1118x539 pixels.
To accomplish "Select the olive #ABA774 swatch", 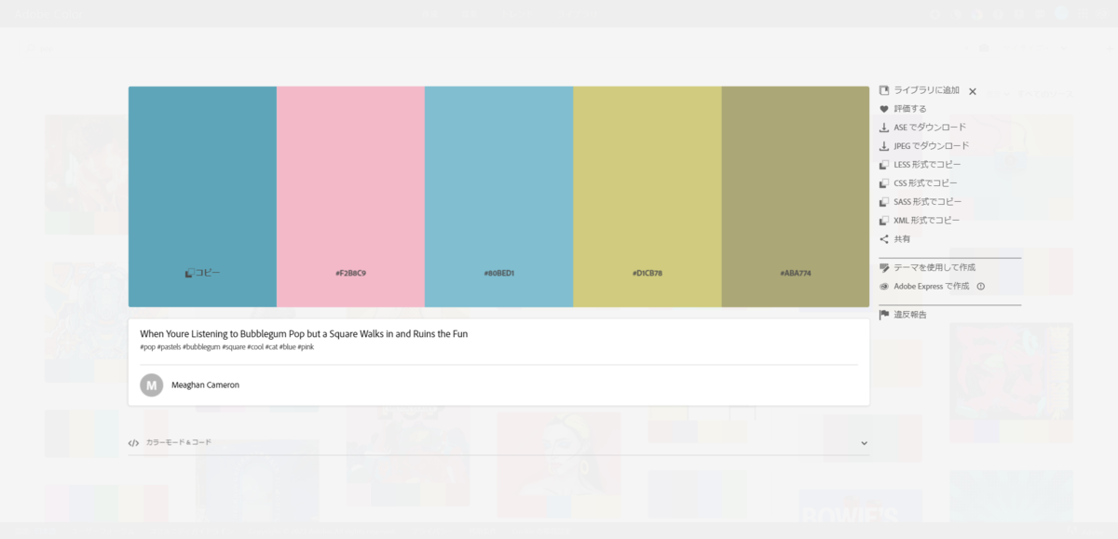I will pos(795,196).
